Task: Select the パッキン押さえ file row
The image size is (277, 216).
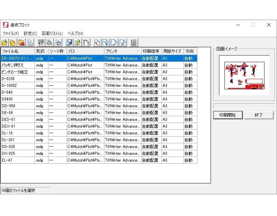Action: [x=99, y=65]
